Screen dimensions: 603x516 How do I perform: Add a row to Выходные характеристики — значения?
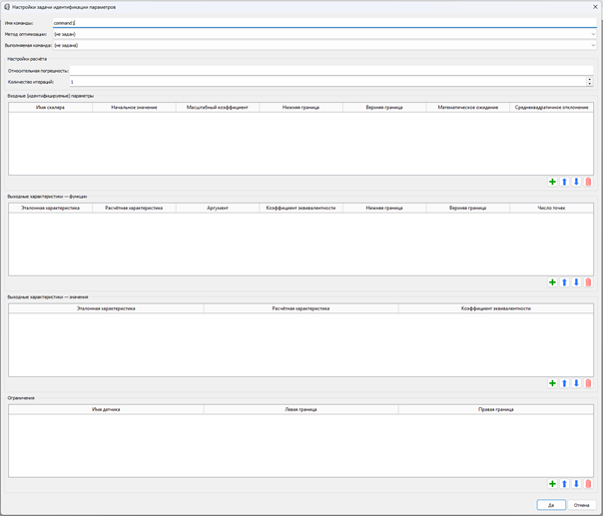[552, 383]
